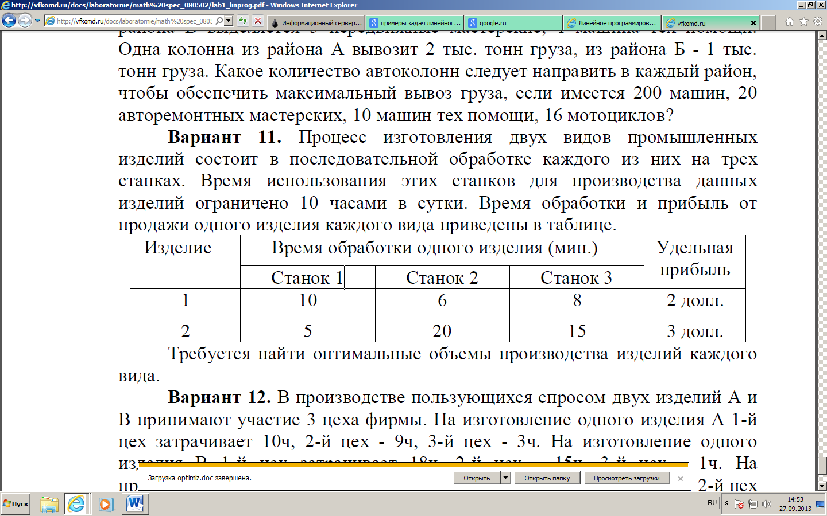The image size is (827, 516).
Task: Click Internet Explorer taskbar icon
Action: click(x=76, y=504)
